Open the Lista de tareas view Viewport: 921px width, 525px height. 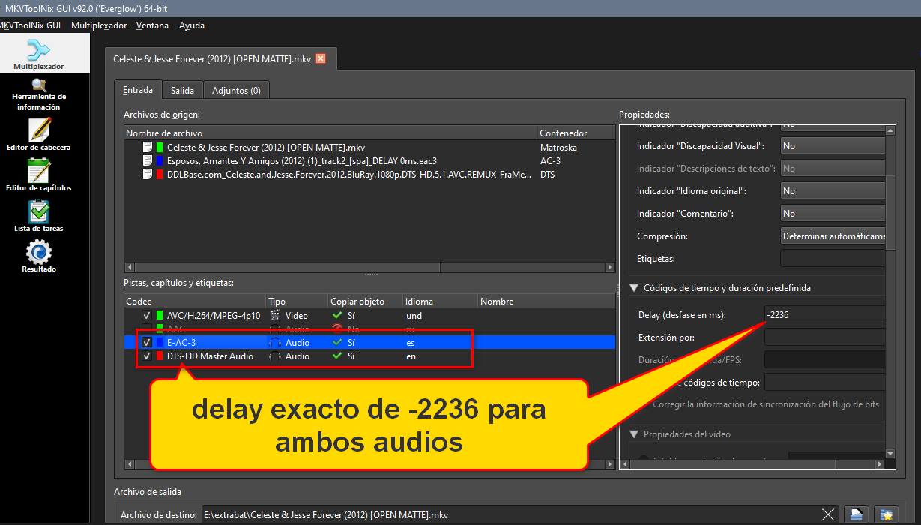(39, 216)
